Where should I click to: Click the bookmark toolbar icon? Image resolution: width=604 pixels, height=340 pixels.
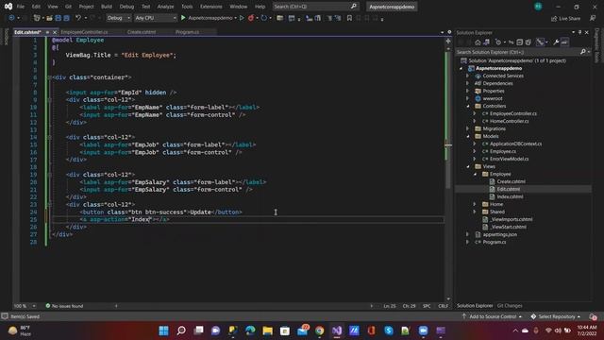(x=349, y=18)
